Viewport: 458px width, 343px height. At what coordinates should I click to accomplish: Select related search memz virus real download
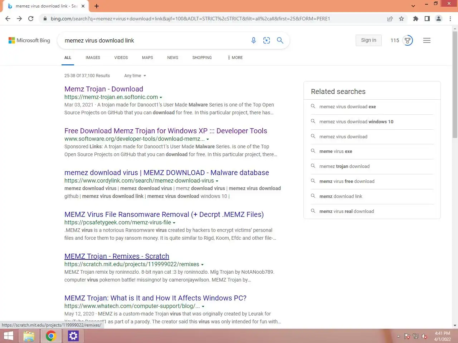372,211
